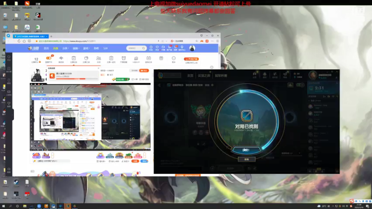Open the more (…) streamer tool icon
Screen dimensions: 372x209
pyautogui.click(x=173, y=58)
